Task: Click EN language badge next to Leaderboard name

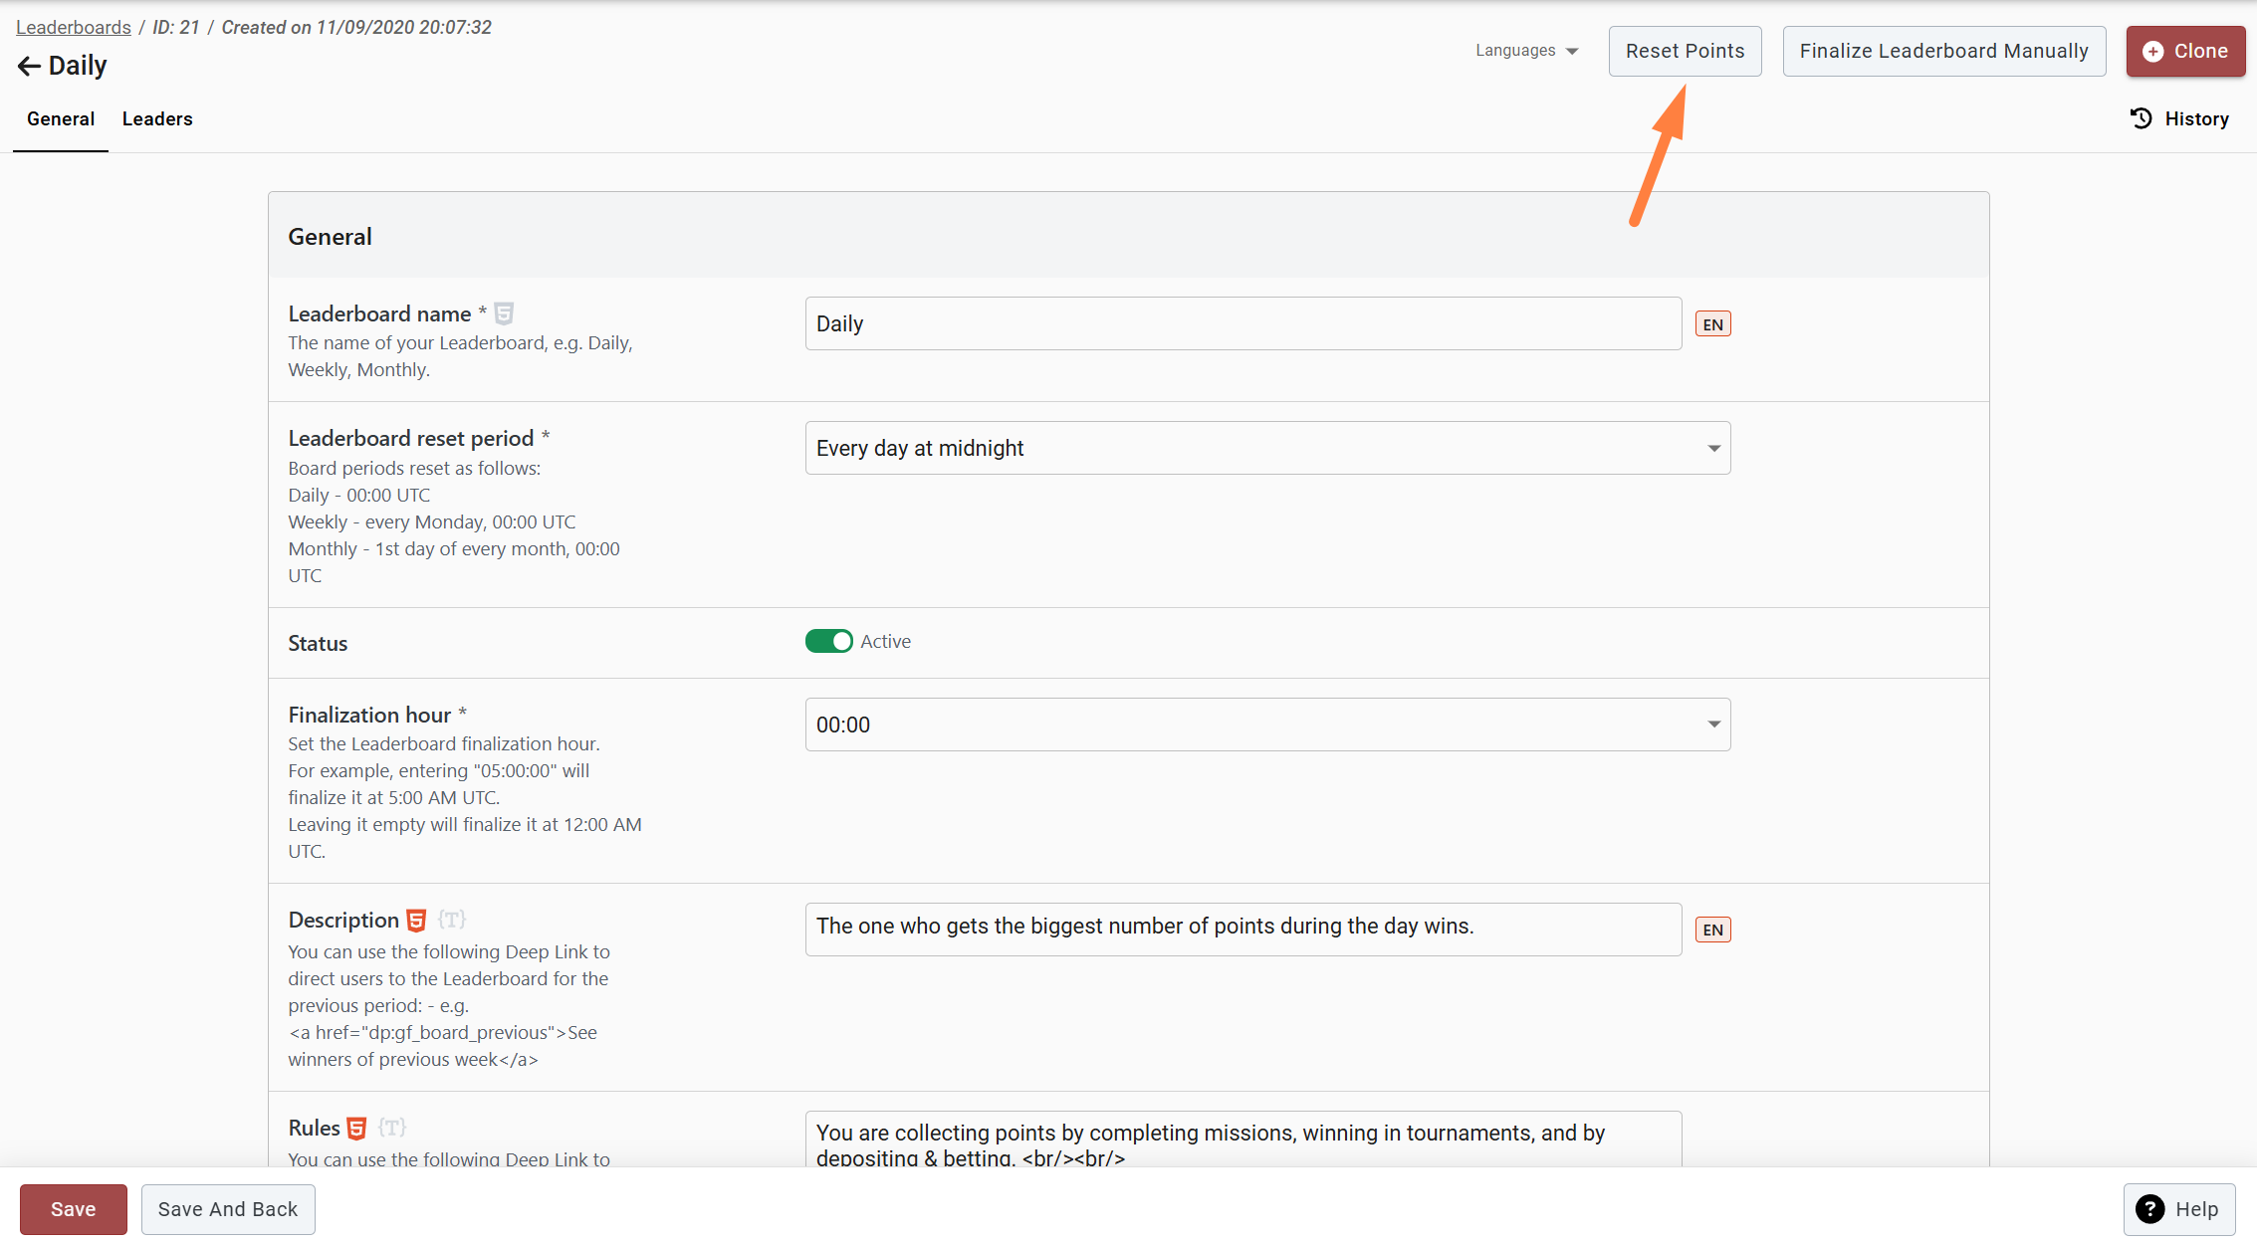Action: click(x=1712, y=324)
